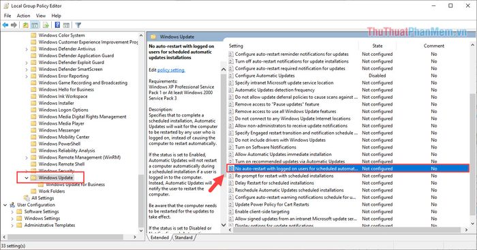477x250 pixels.
Task: Click policy icon beside Delay Restart for scheduled installations
Action: pyautogui.click(x=231, y=183)
